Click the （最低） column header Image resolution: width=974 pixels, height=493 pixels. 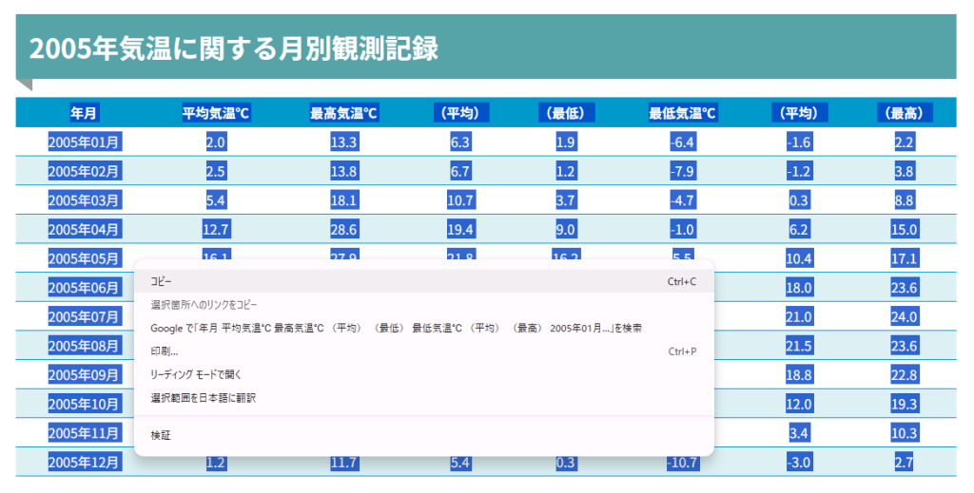(566, 114)
